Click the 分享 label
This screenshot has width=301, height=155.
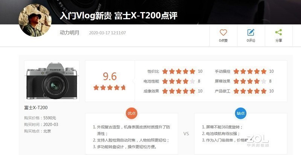(x=279, y=41)
